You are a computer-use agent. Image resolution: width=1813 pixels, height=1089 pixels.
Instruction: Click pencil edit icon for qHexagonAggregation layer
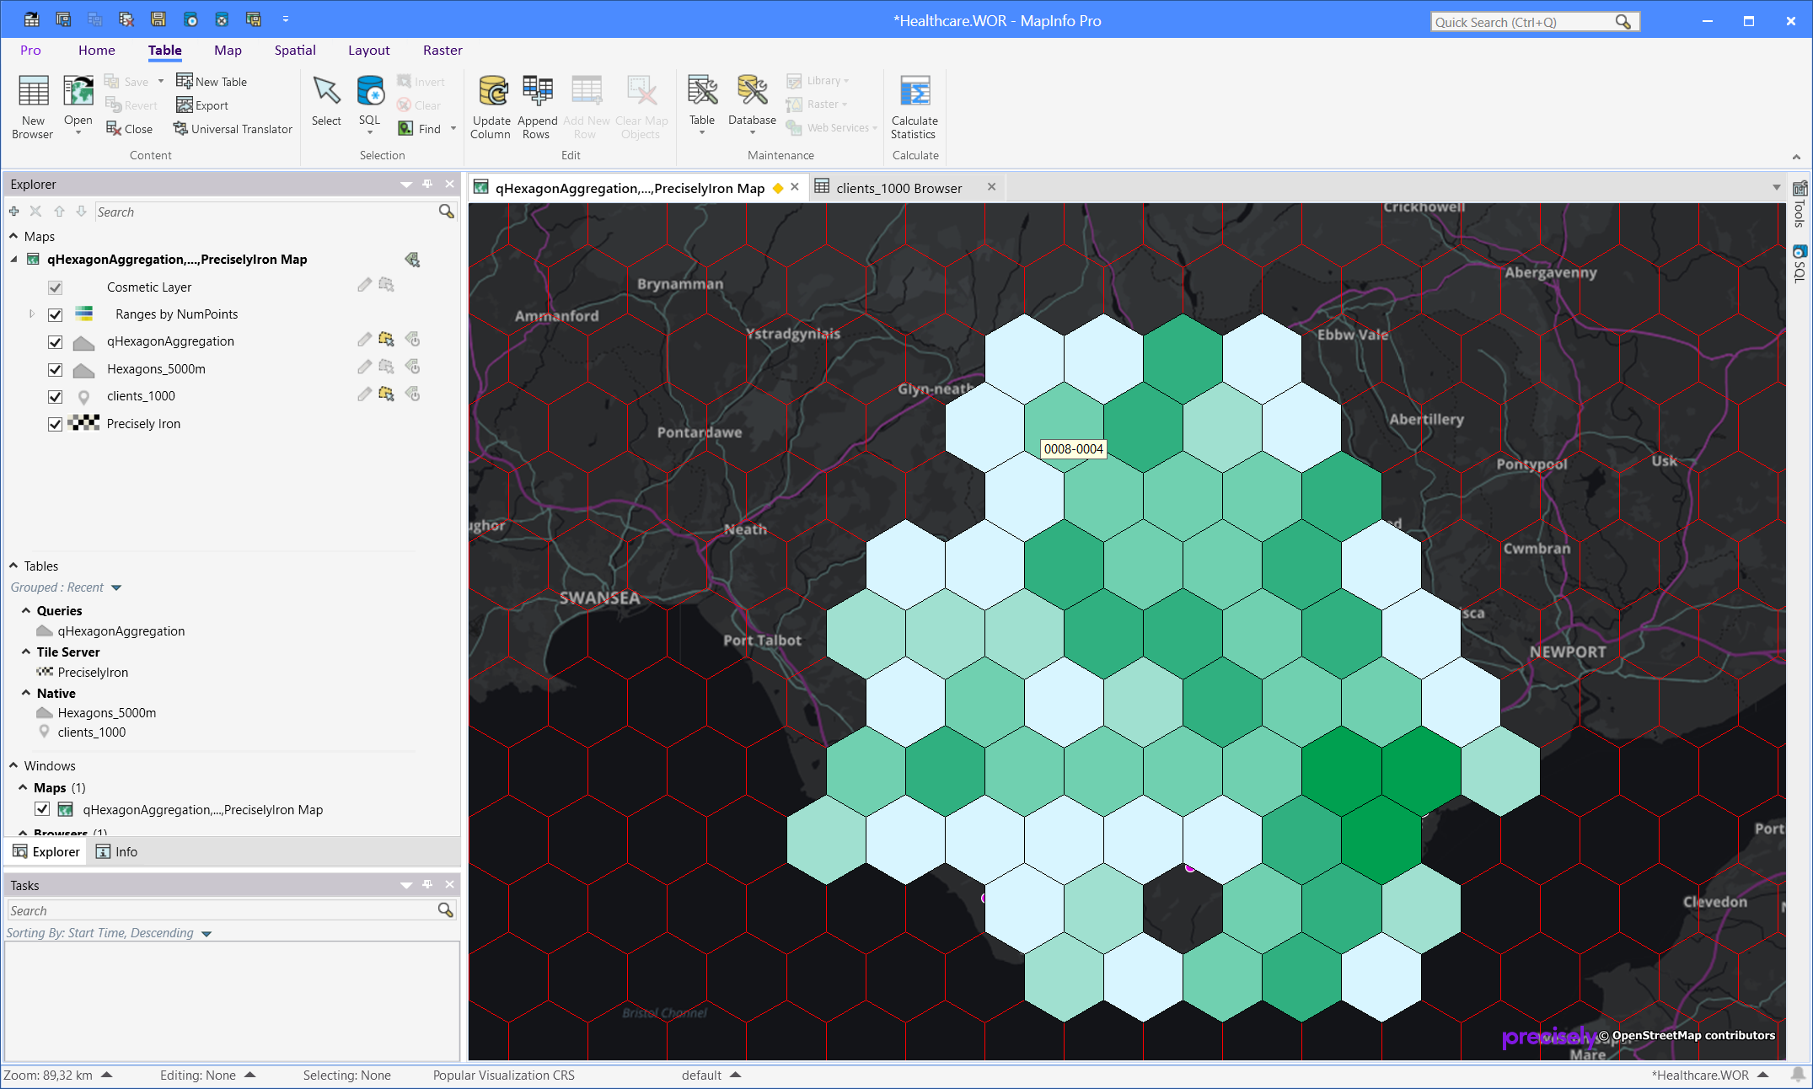[x=364, y=340]
